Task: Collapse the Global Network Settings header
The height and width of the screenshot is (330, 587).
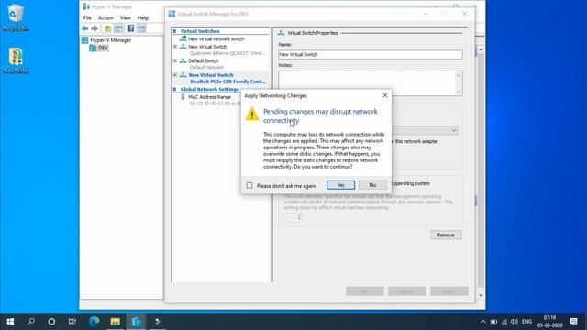Action: pos(174,89)
